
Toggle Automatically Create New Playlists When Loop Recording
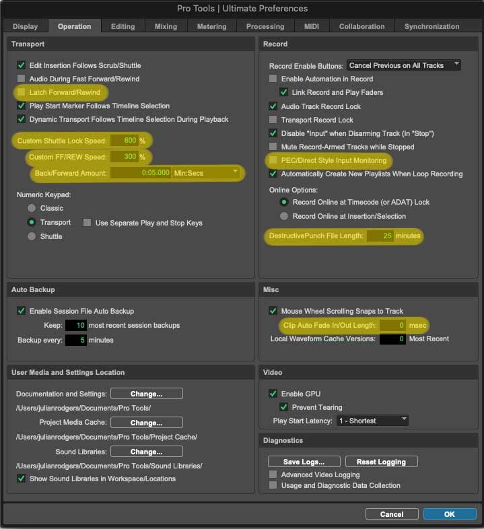273,174
